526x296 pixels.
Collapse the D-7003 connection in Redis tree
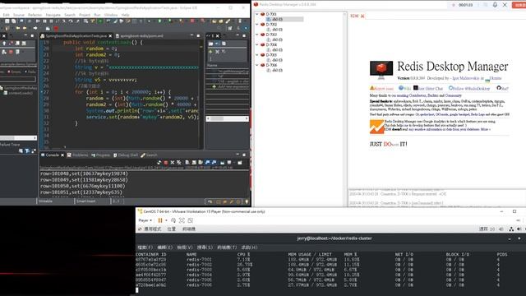(x=257, y=35)
